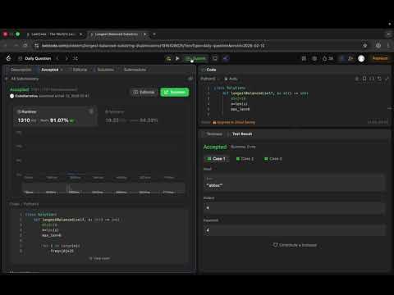
Task: Switch to the Editorial tab
Action: (x=80, y=70)
